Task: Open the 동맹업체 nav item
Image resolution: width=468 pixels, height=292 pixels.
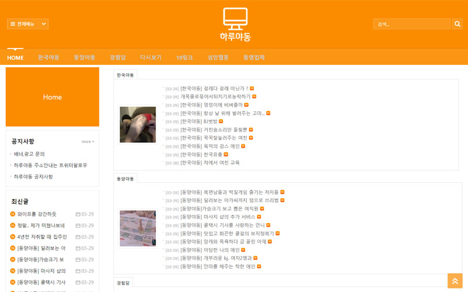Action: pyautogui.click(x=254, y=57)
